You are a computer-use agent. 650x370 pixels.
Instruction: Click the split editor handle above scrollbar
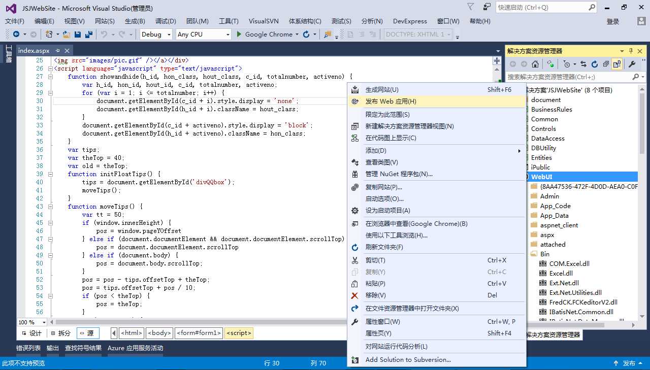point(497,60)
